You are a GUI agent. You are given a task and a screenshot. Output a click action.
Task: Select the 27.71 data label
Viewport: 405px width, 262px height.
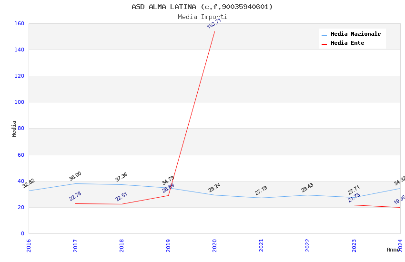tap(354, 190)
